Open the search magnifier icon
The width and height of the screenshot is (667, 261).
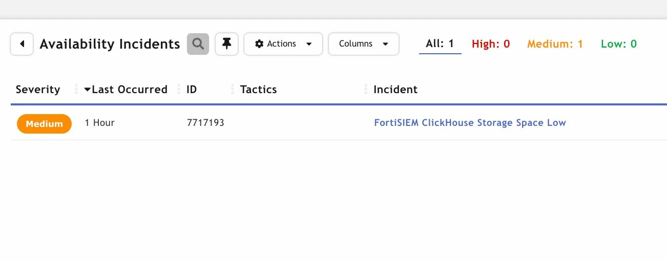pyautogui.click(x=198, y=44)
